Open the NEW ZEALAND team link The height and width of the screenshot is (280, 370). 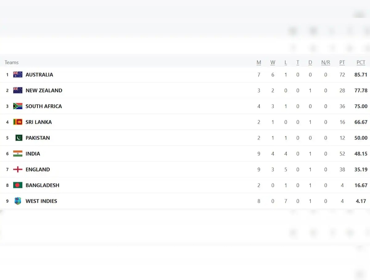tap(44, 90)
